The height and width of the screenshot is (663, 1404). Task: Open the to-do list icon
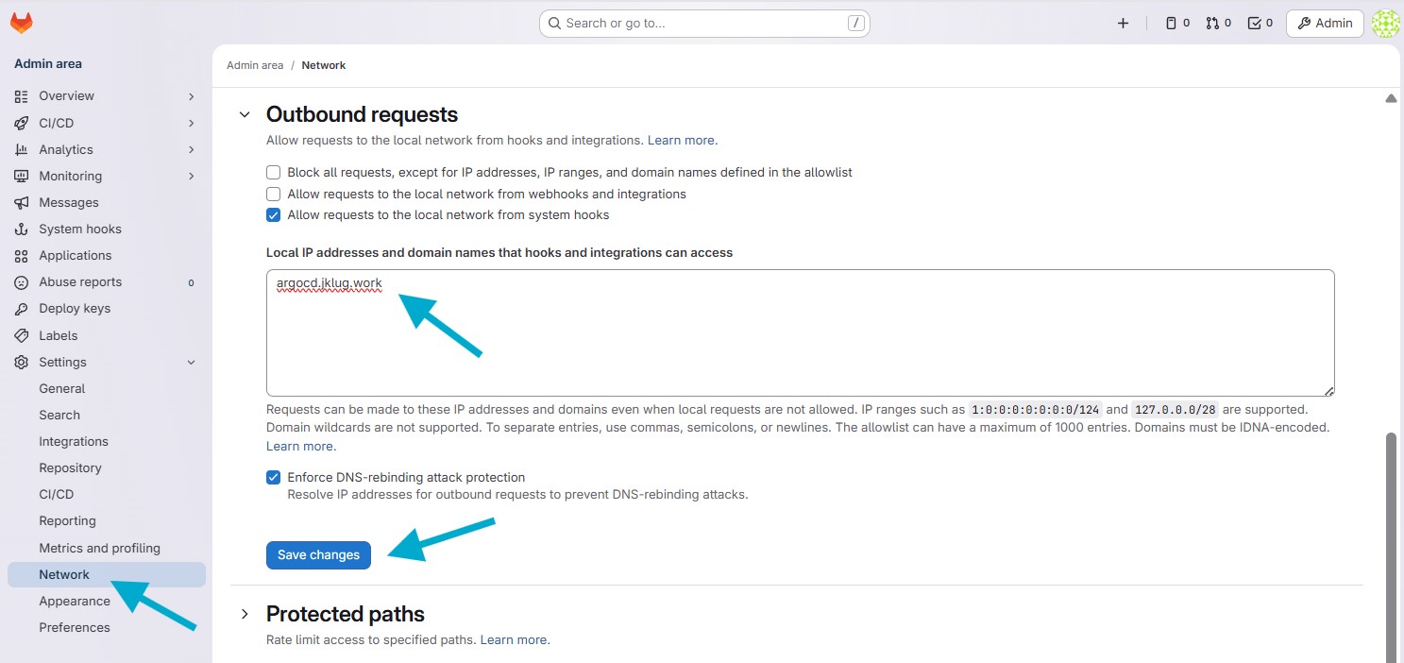click(x=1260, y=24)
